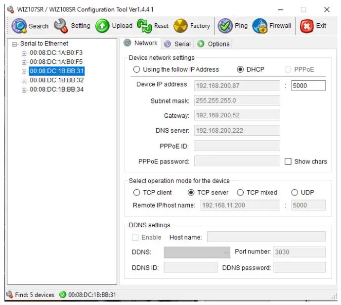Click the Firewall padlock icon

(259, 26)
